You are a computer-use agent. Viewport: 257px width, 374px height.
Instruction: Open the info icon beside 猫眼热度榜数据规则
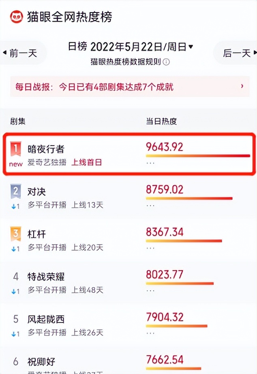[166, 62]
